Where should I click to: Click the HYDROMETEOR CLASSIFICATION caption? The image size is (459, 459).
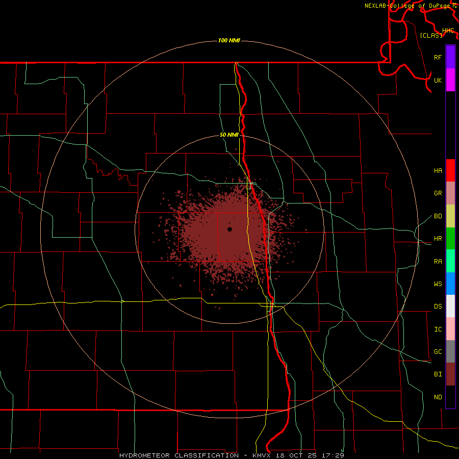179,455
